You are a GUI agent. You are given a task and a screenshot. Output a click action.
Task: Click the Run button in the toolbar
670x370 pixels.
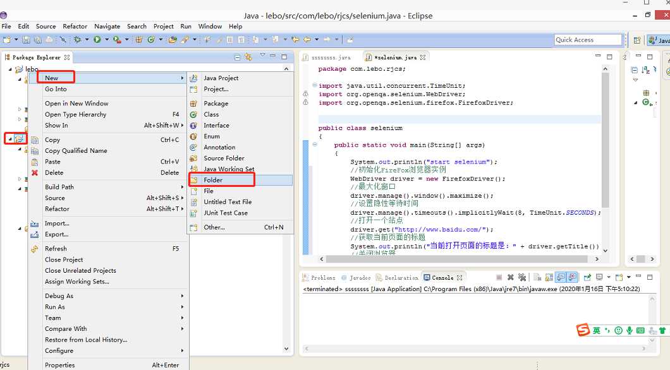(x=97, y=40)
